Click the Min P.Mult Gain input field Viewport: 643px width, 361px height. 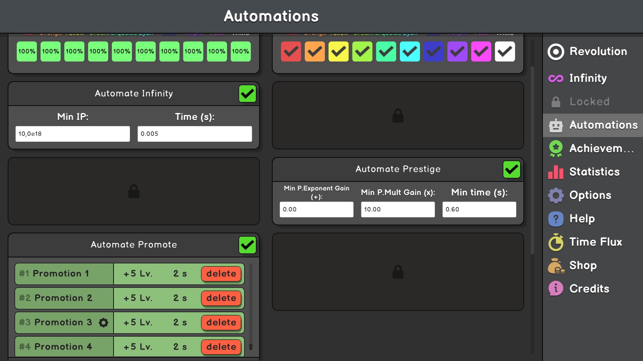[x=398, y=210]
